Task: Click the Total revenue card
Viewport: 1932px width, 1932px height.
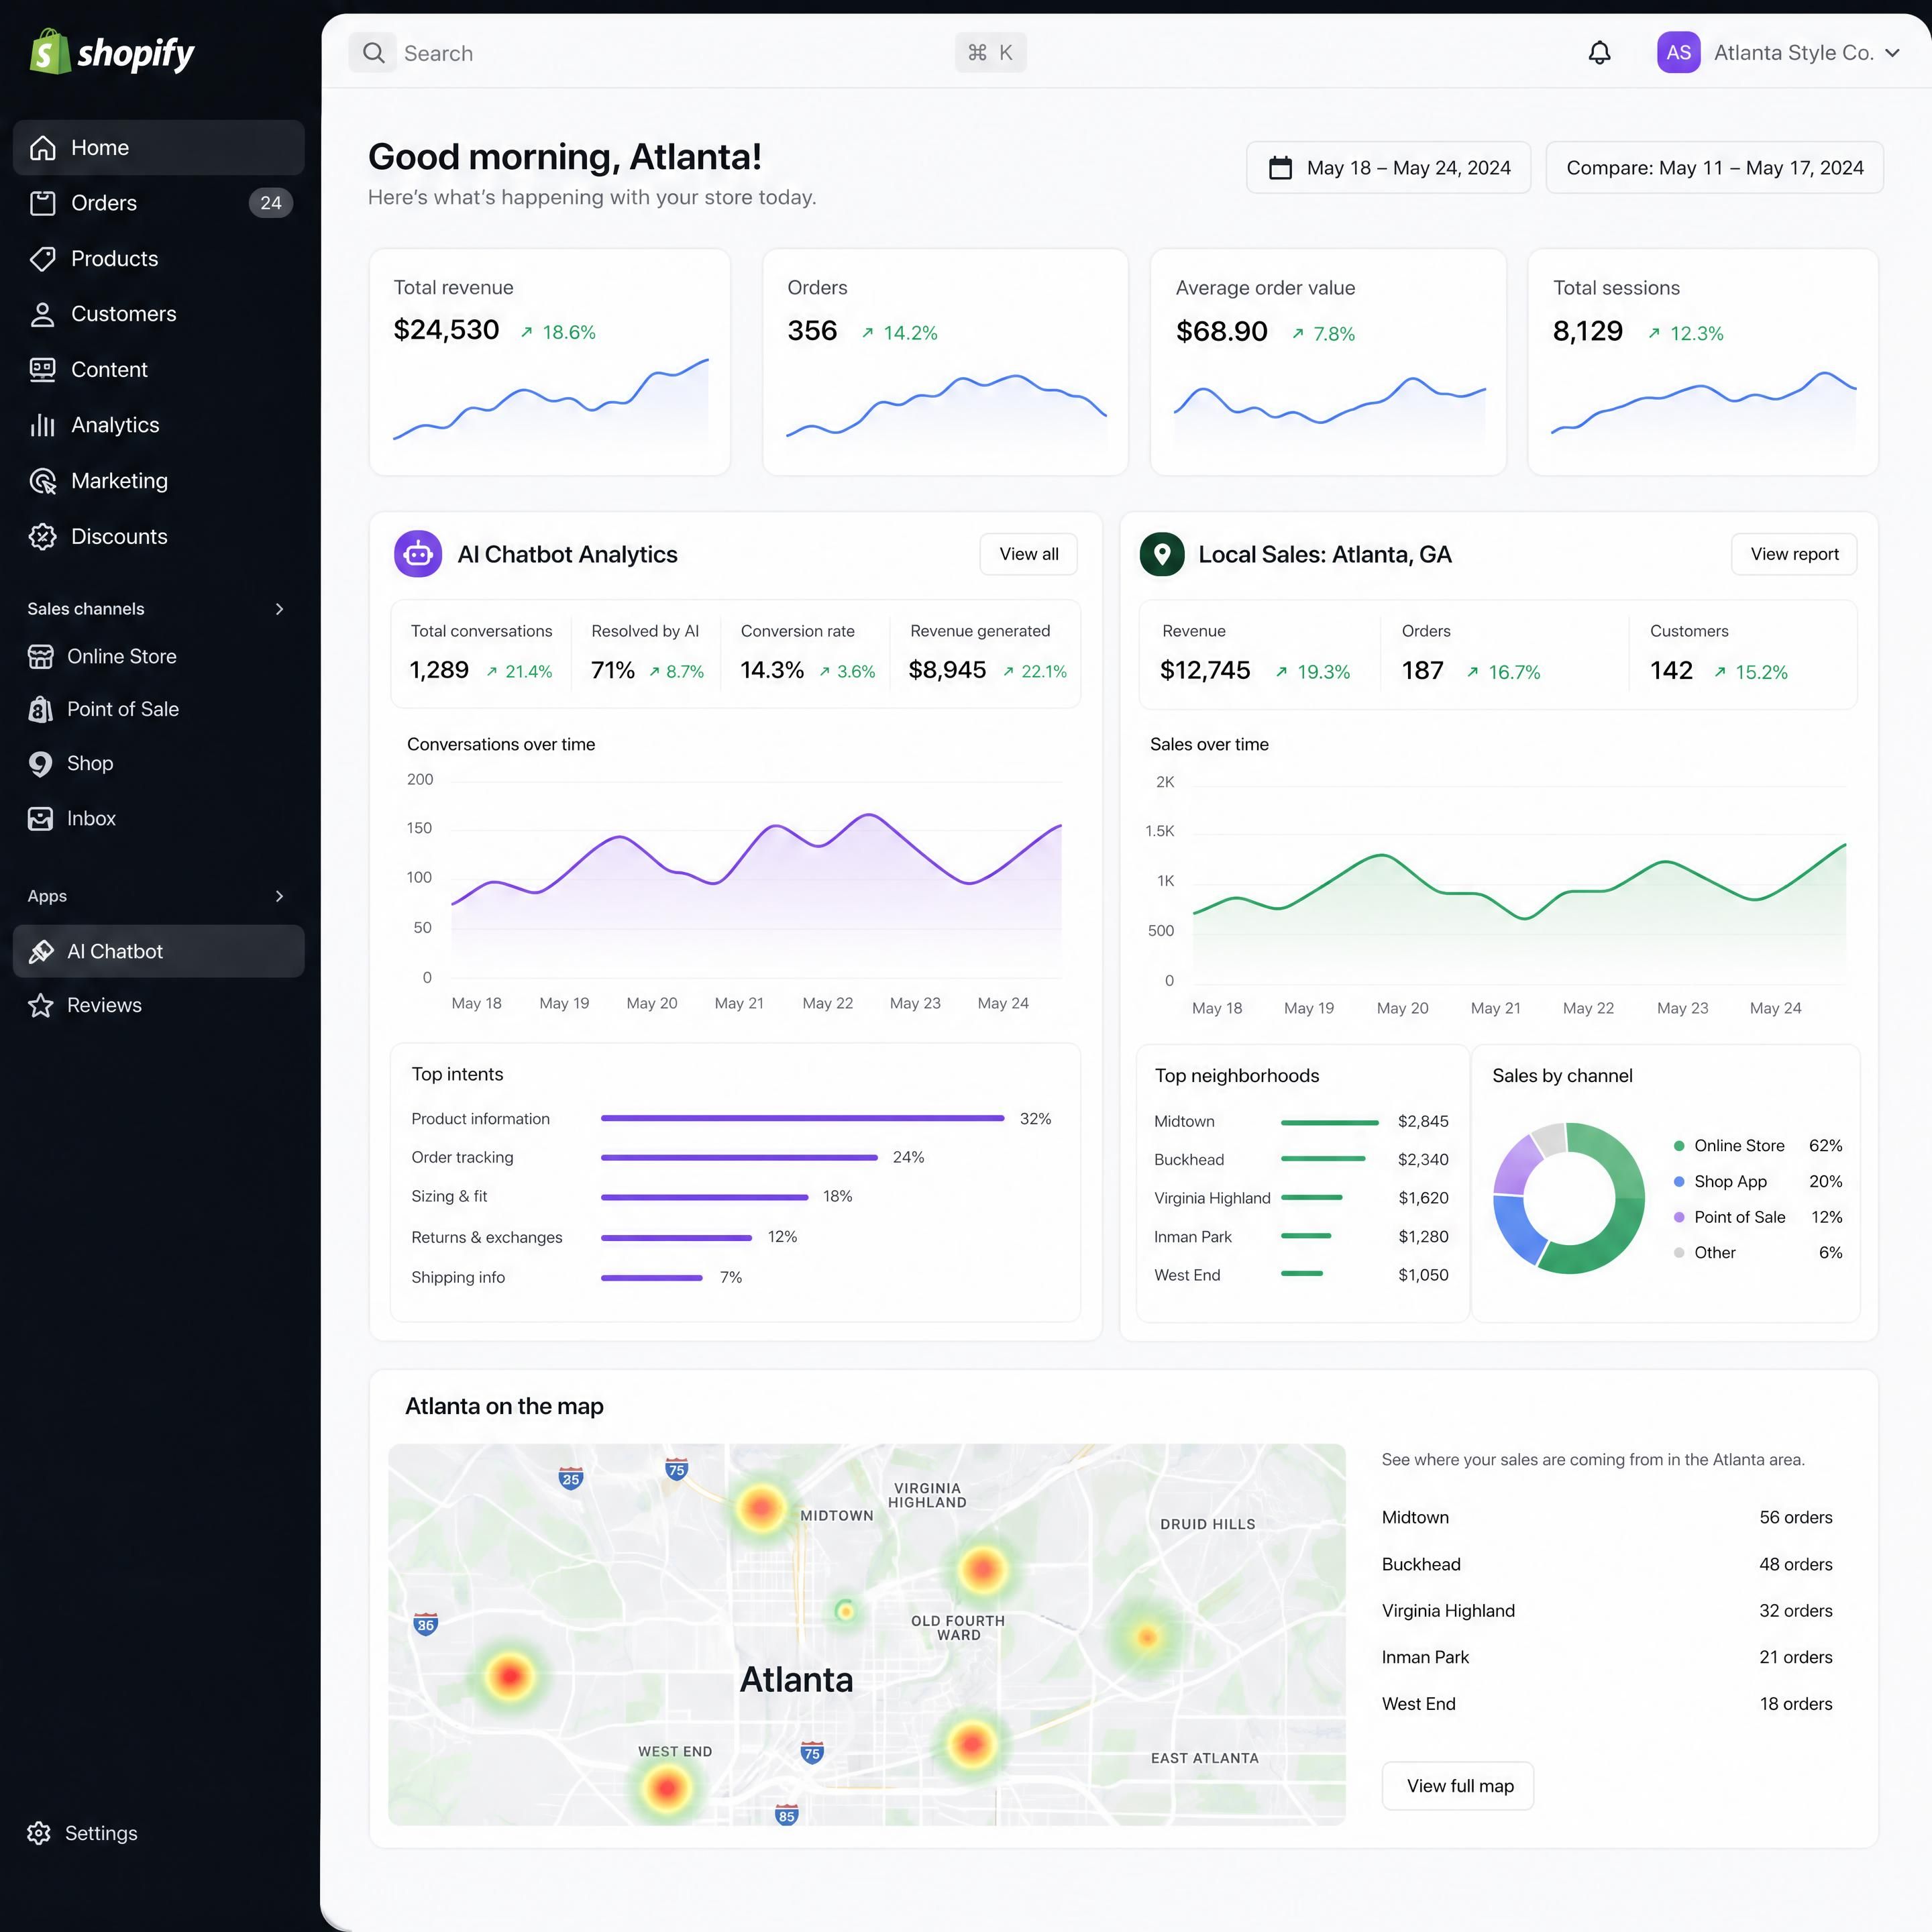Action: (x=550, y=362)
